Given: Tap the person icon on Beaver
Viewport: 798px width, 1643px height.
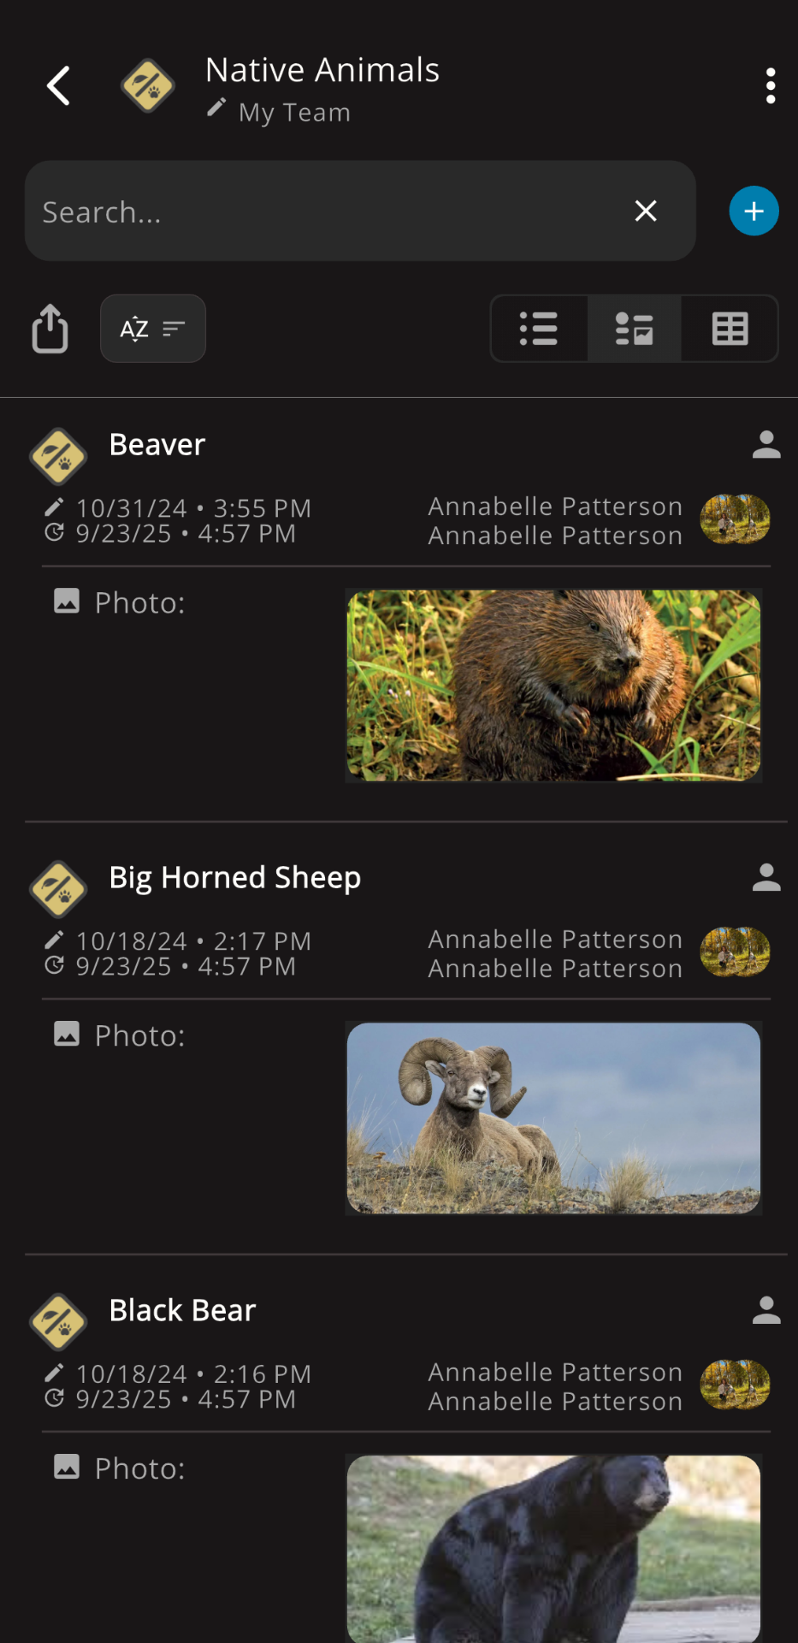Looking at the screenshot, I should click(x=766, y=445).
